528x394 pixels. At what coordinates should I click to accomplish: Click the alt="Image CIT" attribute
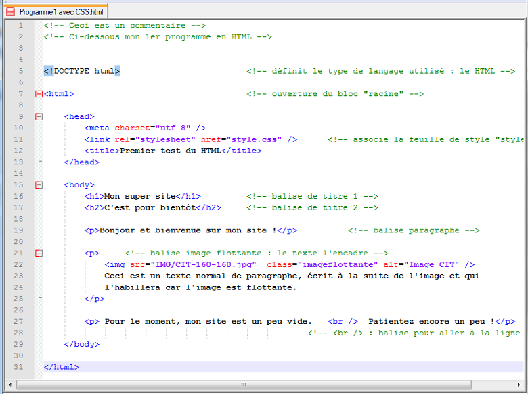(x=421, y=264)
